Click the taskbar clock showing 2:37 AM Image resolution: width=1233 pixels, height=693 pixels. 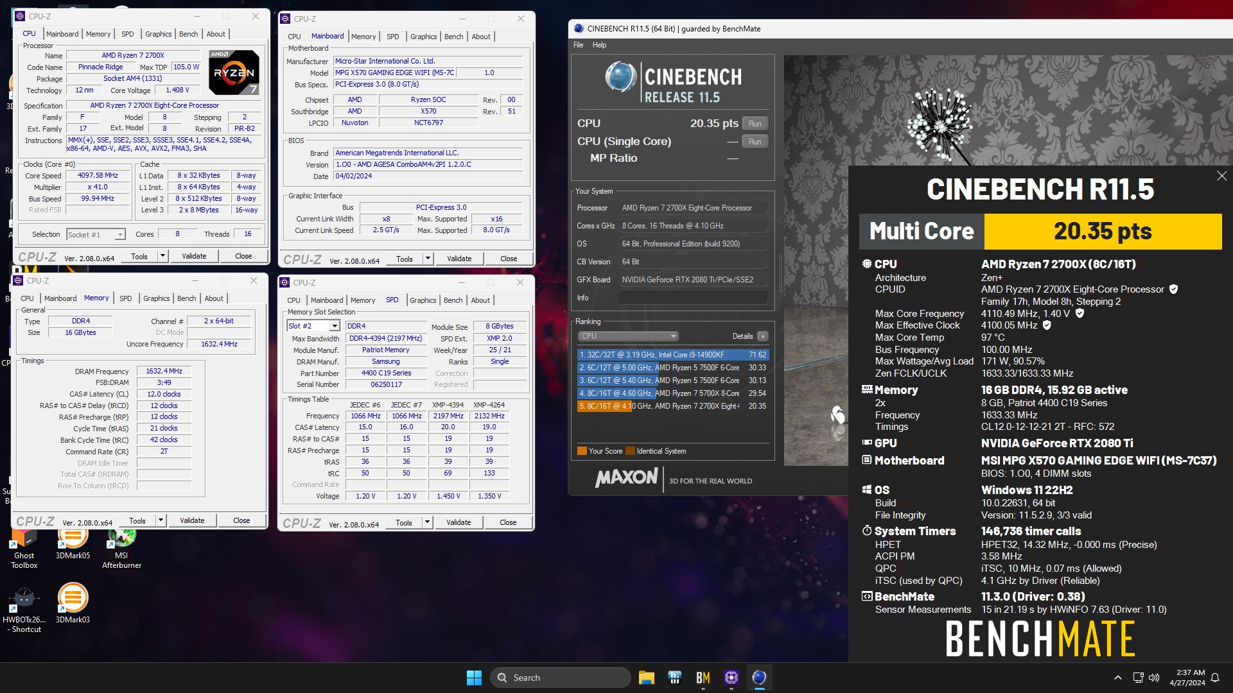pos(1187,678)
